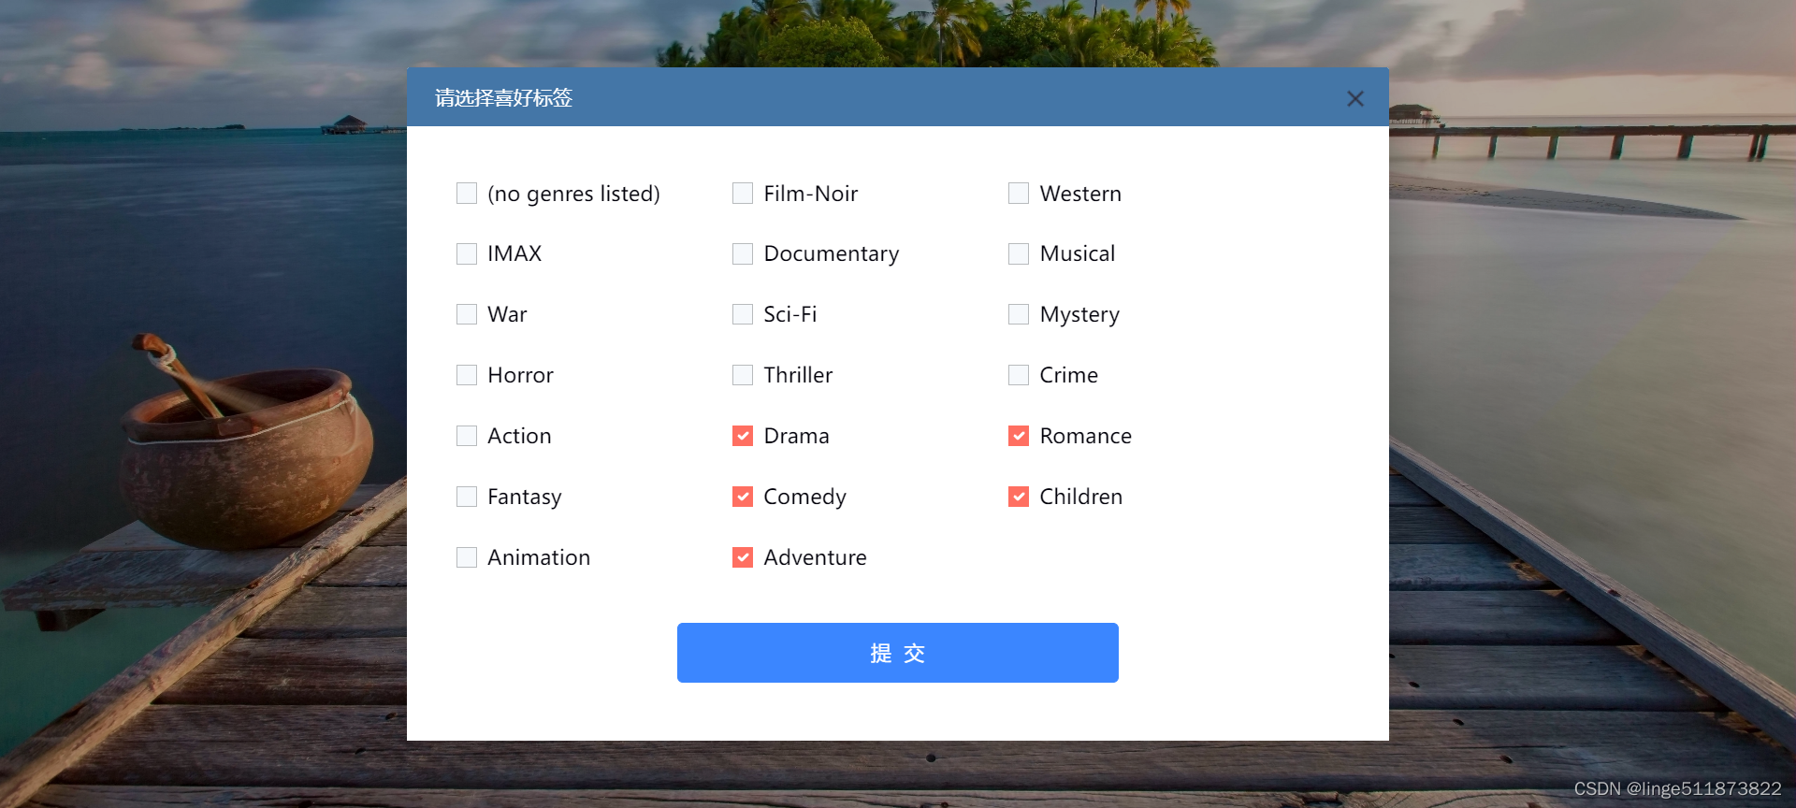The height and width of the screenshot is (808, 1796).
Task: Enable the Sci-Fi genre checkbox
Action: [x=743, y=314]
